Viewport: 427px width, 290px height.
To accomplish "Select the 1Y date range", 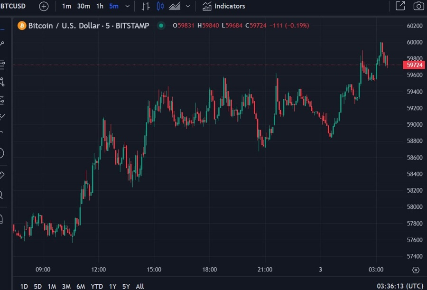I will coord(112,286).
